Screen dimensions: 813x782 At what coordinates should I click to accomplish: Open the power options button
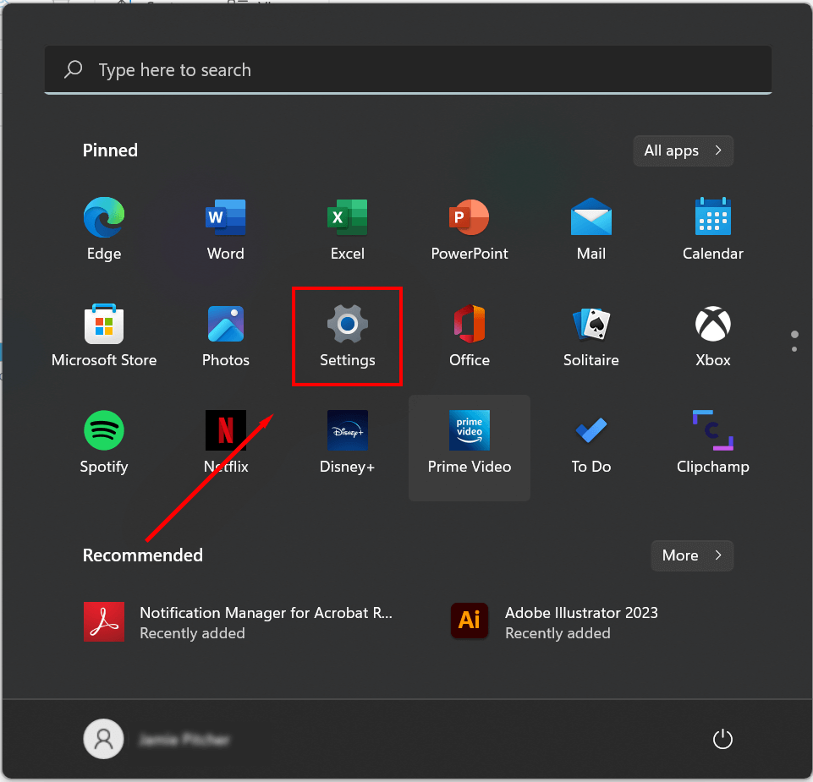(x=722, y=740)
